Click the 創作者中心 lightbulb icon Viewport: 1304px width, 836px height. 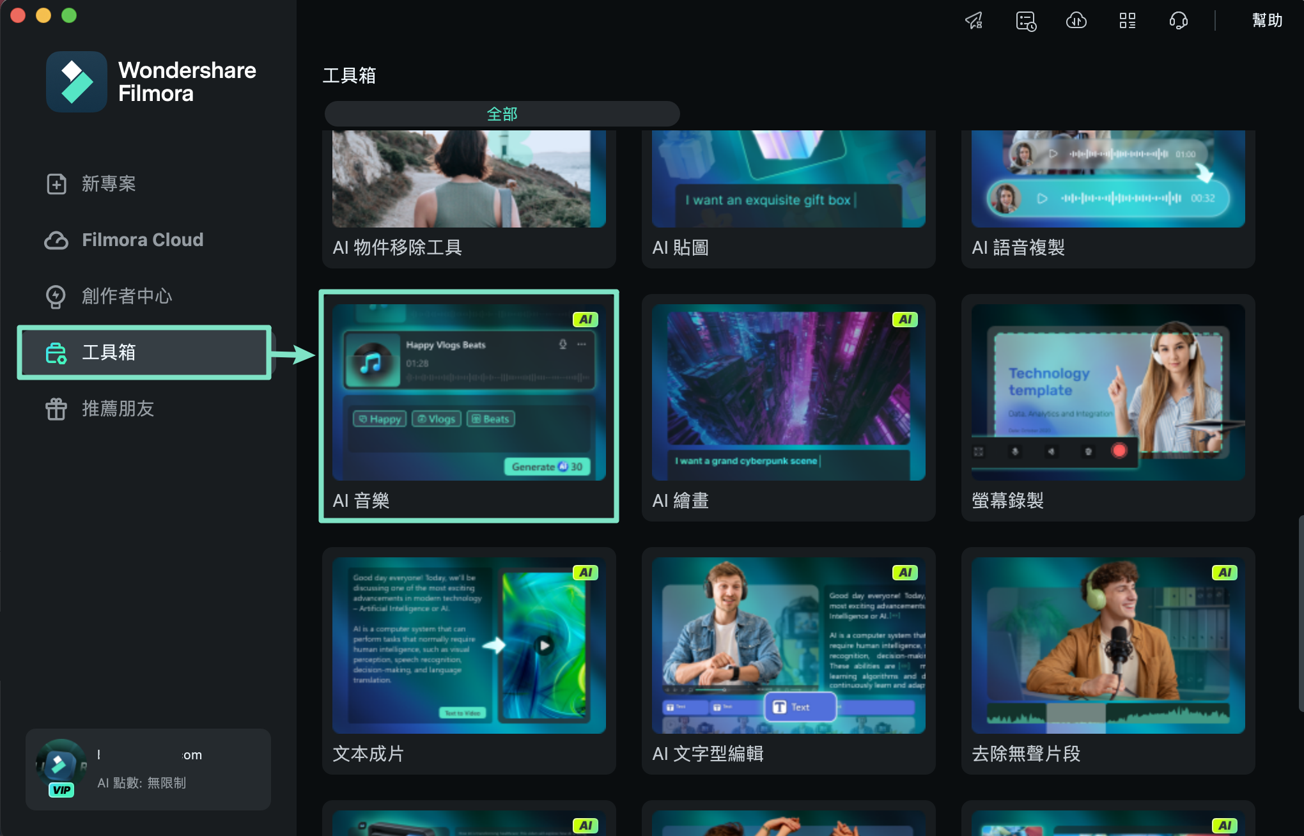[56, 297]
